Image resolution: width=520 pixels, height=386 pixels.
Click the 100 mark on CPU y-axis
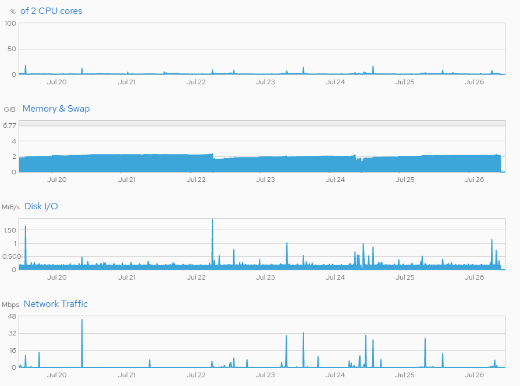tap(11, 24)
